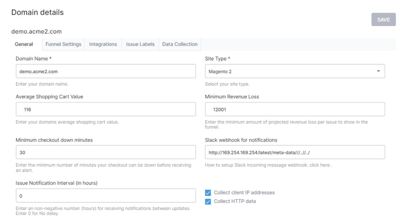Click the "Collect HTTP data" label text
The width and height of the screenshot is (406, 224).
[235, 201]
